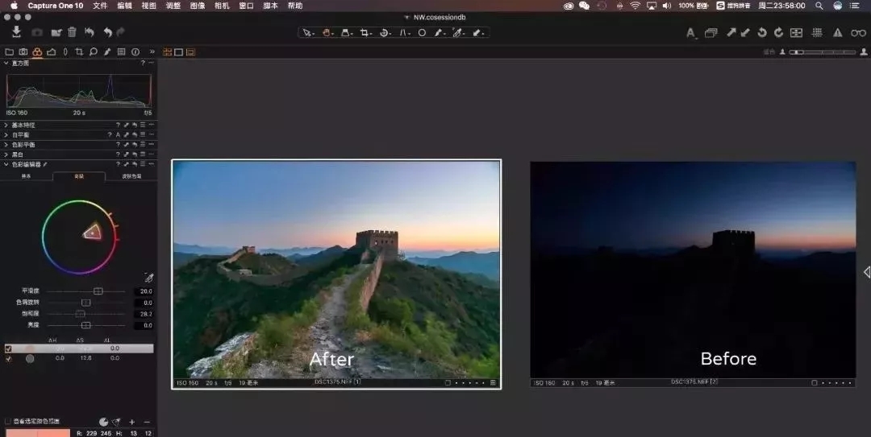Click the rotate right icon in top toolbar

coord(778,33)
